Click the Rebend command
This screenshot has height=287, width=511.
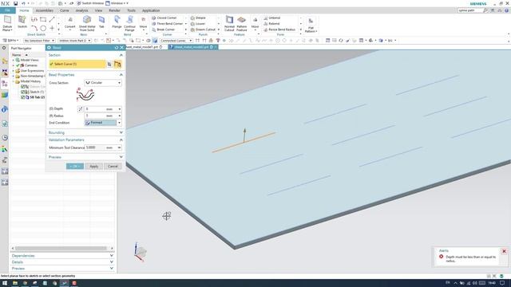click(x=271, y=24)
